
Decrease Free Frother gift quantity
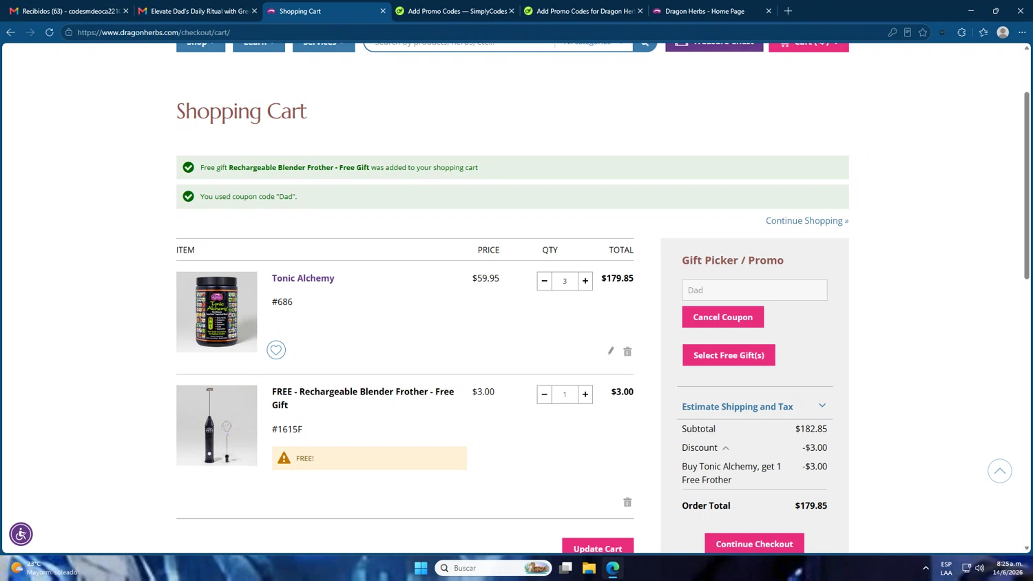coord(544,394)
